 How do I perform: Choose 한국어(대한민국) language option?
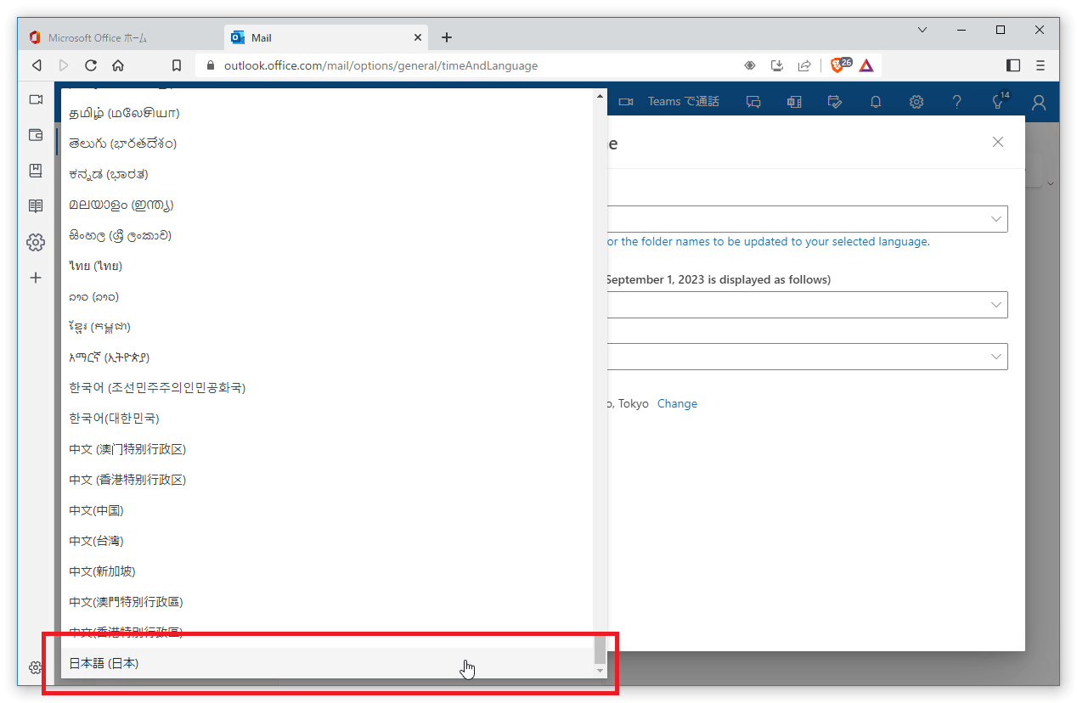click(x=114, y=419)
